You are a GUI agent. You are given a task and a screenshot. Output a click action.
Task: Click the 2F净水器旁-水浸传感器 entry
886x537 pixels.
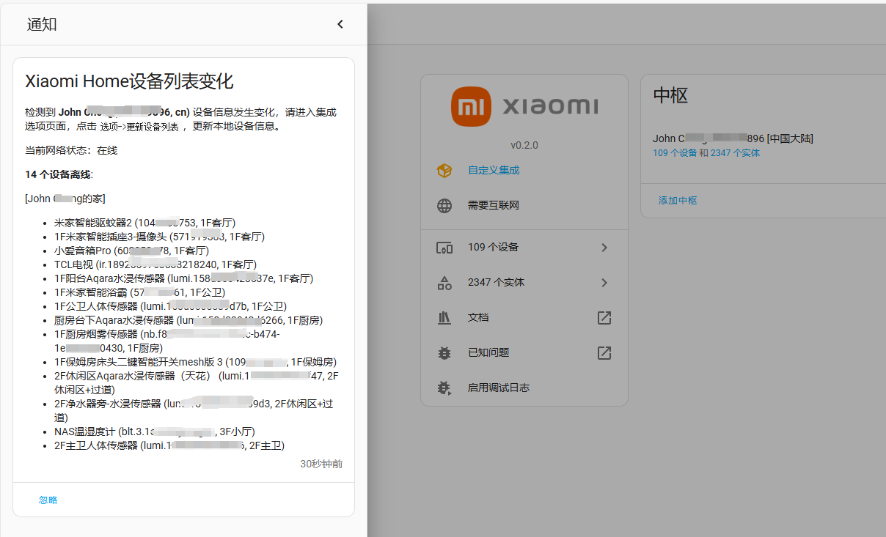coord(194,410)
